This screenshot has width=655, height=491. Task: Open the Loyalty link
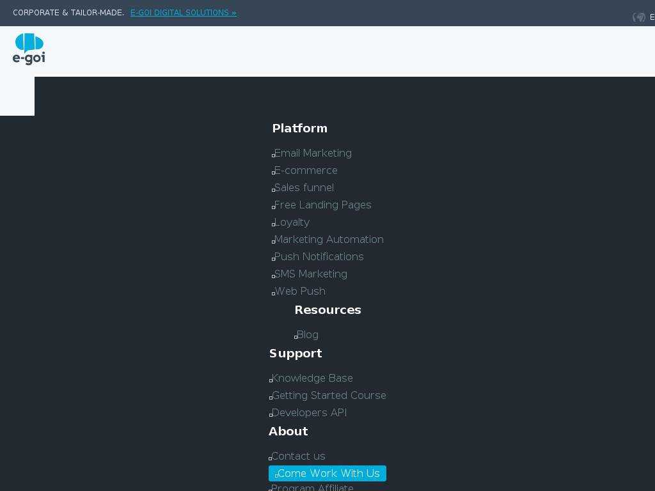[x=292, y=222]
